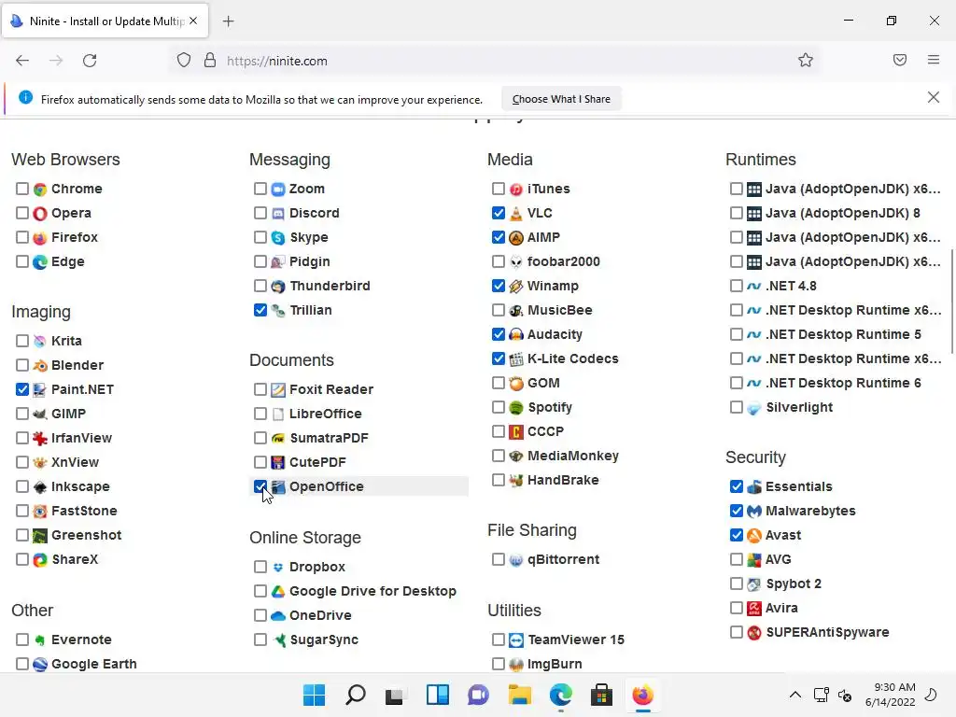Screen dimensions: 956x717
Task: Click the Google Earth label
Action: [x=94, y=664]
